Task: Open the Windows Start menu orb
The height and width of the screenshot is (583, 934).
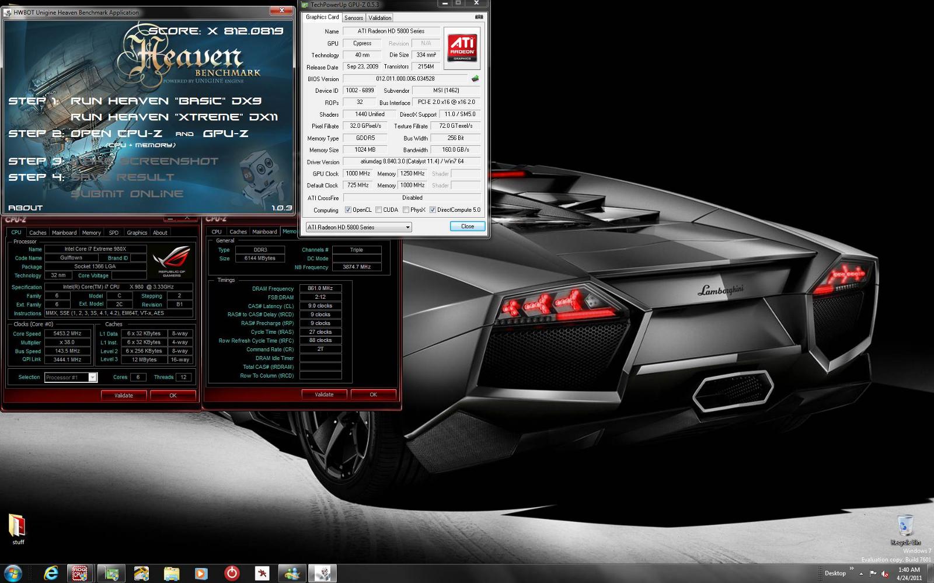Action: click(x=13, y=573)
